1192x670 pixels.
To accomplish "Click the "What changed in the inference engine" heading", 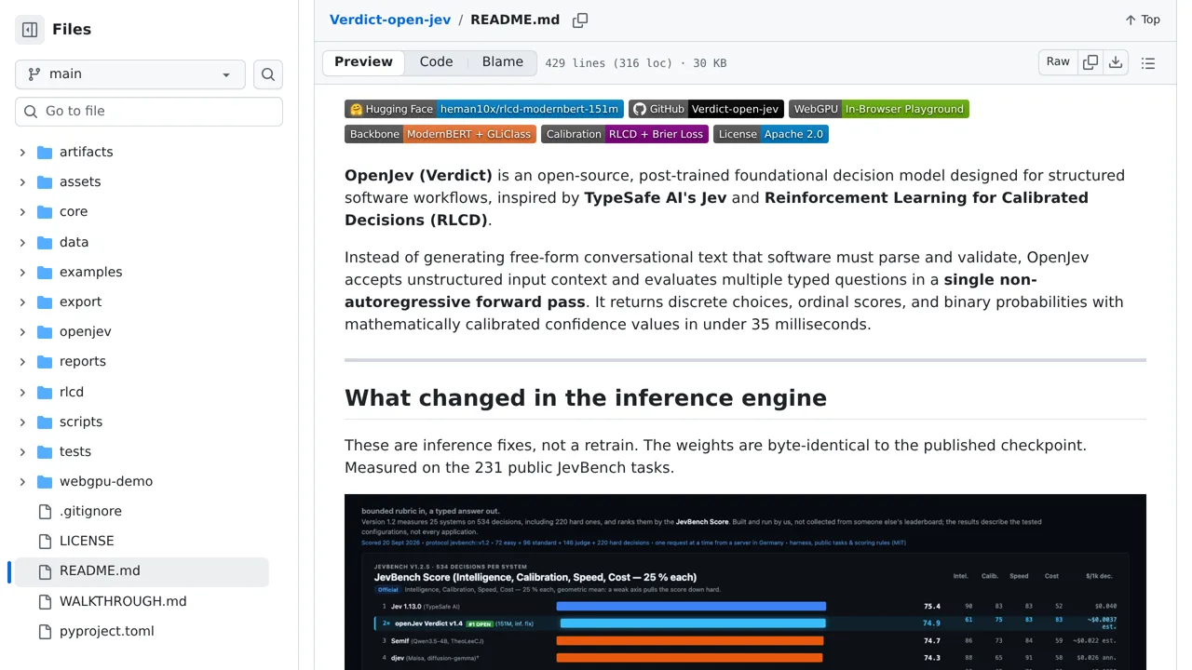I will pyautogui.click(x=586, y=398).
